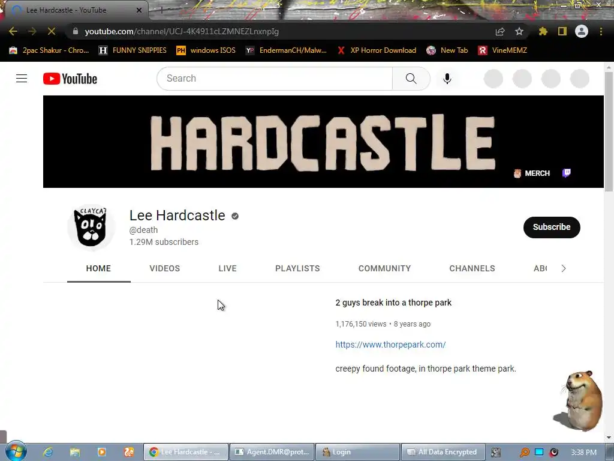Open the '2pac Shakur - Chro...' bookmark
The width and height of the screenshot is (614, 461).
pyautogui.click(x=49, y=50)
